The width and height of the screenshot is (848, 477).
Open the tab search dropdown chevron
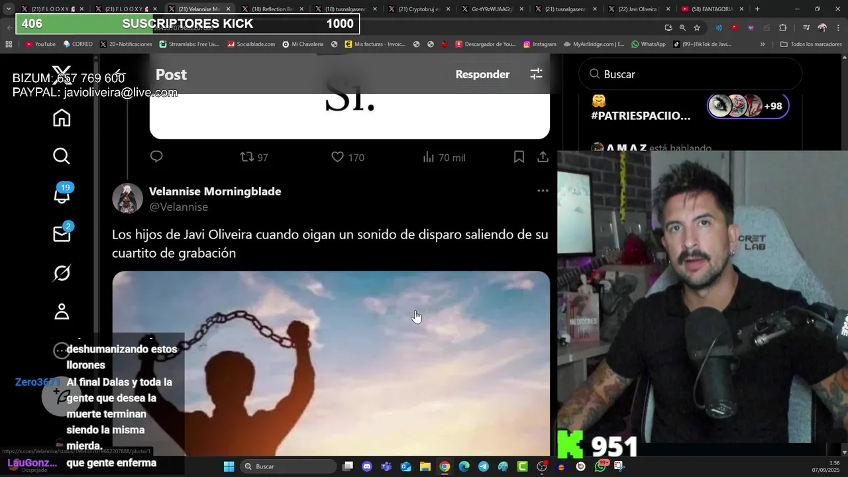(9, 9)
